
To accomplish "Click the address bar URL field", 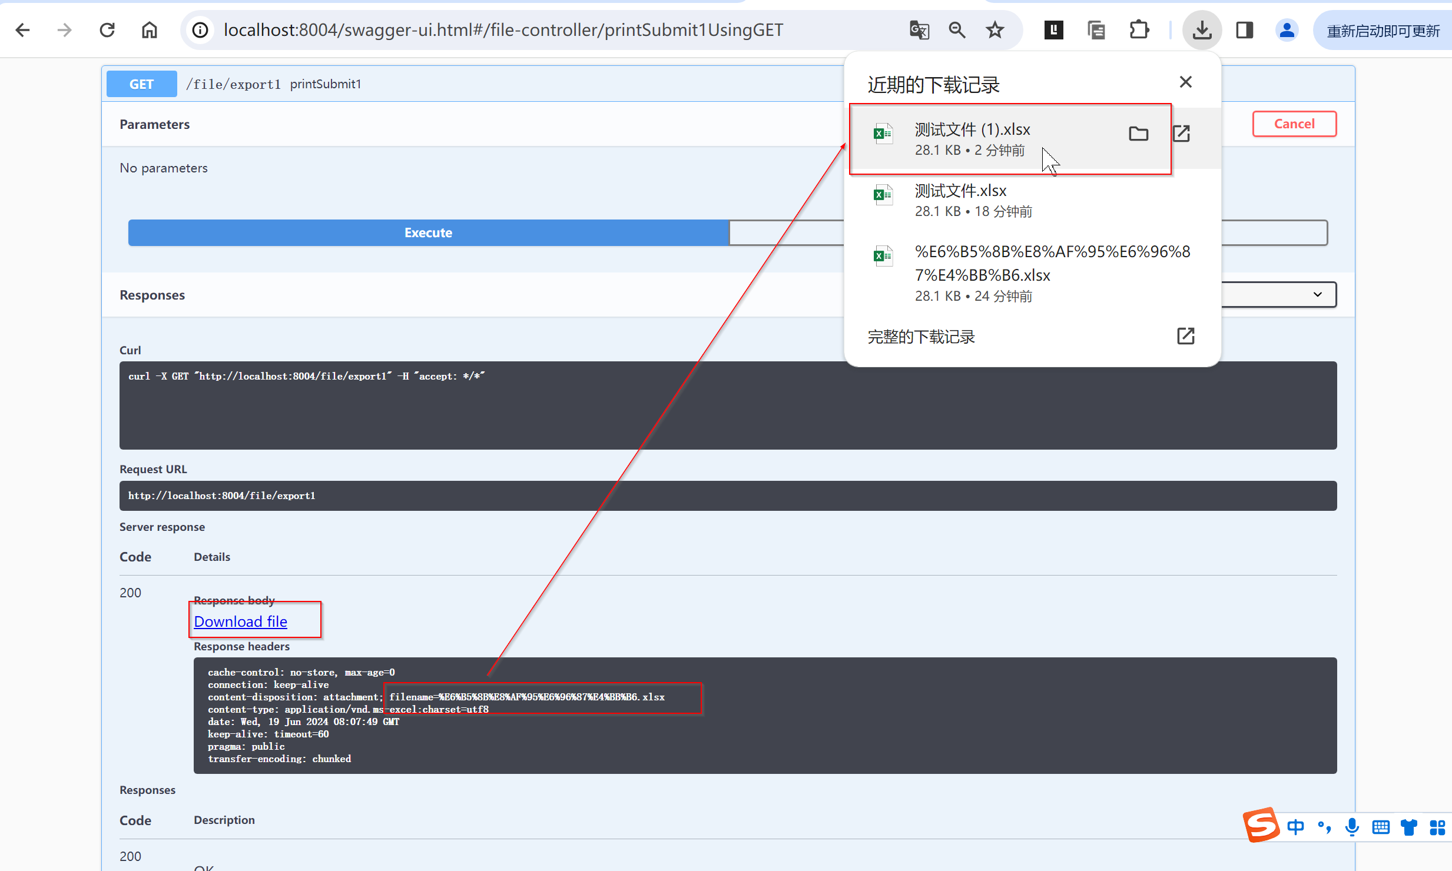I will click(503, 30).
